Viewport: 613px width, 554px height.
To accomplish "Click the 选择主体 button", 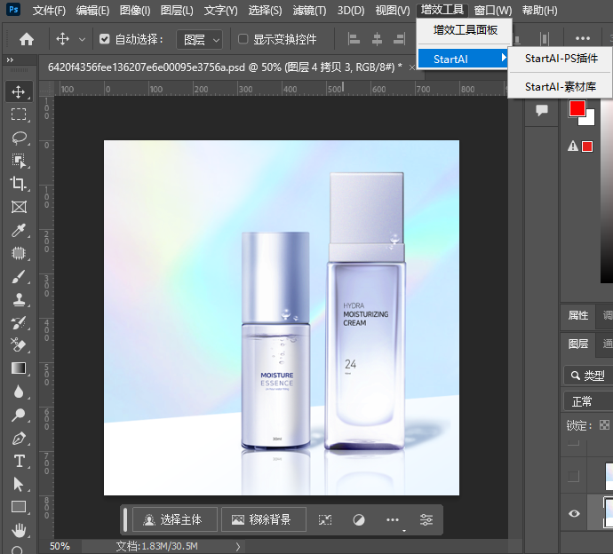I will 175,519.
